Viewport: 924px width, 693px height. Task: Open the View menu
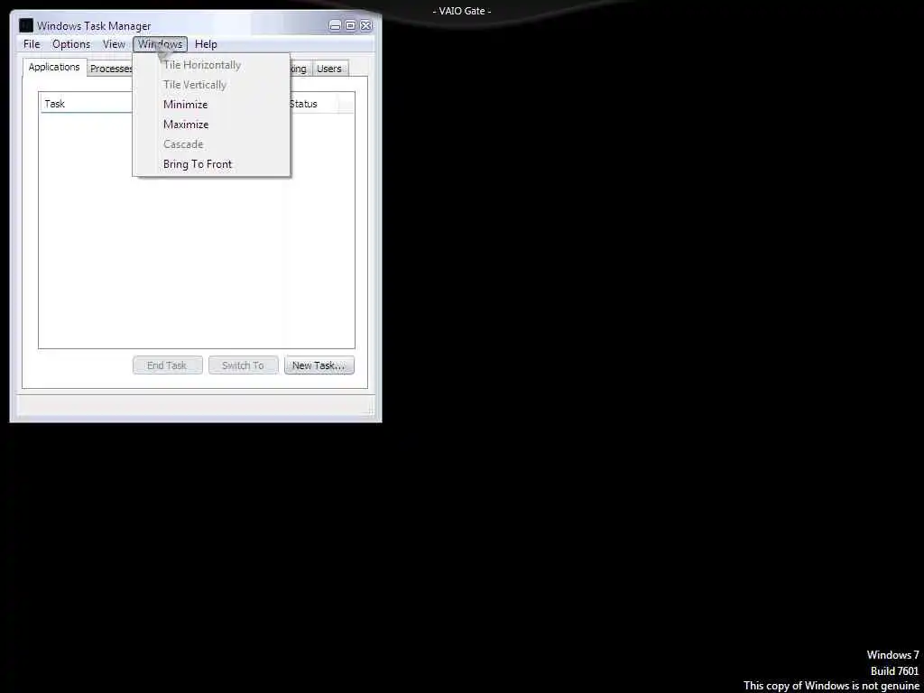114,44
